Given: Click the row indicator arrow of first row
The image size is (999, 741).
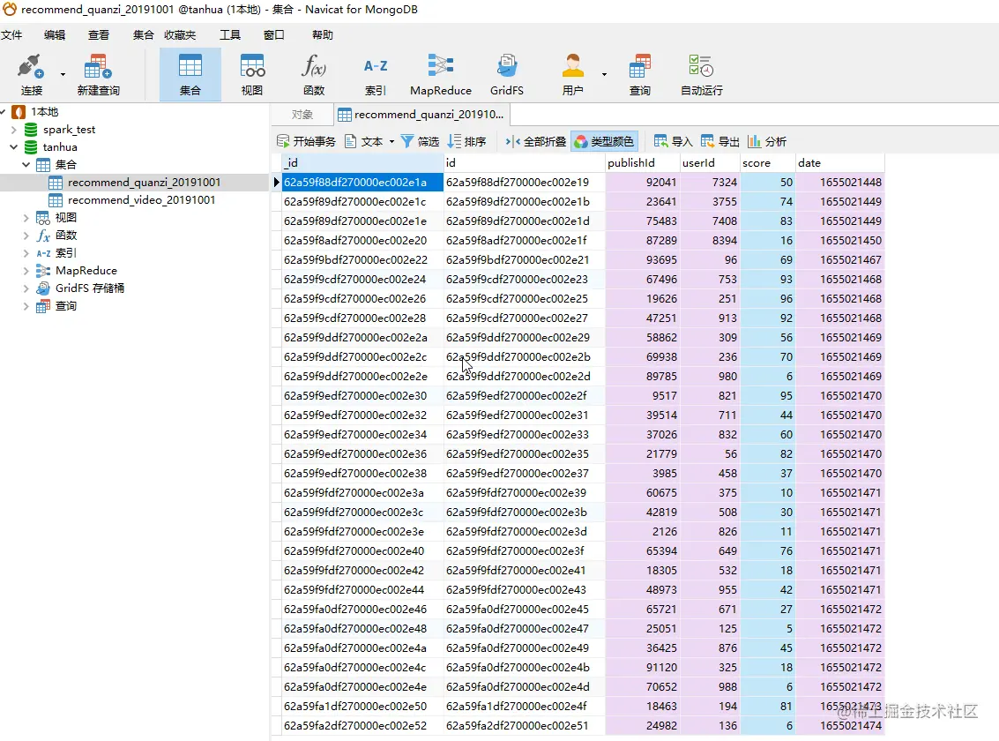Looking at the screenshot, I should (277, 183).
